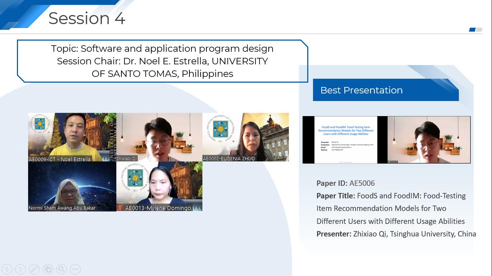
Task: Click 'Presenter: Zhixiao Qi, Tsinghua University' line
Action: (x=396, y=234)
